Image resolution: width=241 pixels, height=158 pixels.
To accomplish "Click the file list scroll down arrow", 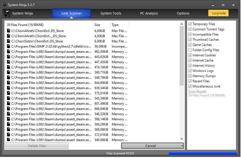I will coord(182,139).
